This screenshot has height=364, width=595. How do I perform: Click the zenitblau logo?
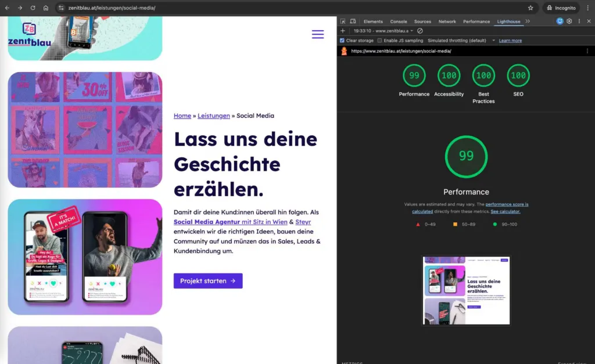coord(30,35)
